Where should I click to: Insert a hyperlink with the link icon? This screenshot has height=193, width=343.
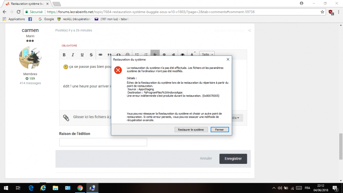(x=100, y=55)
